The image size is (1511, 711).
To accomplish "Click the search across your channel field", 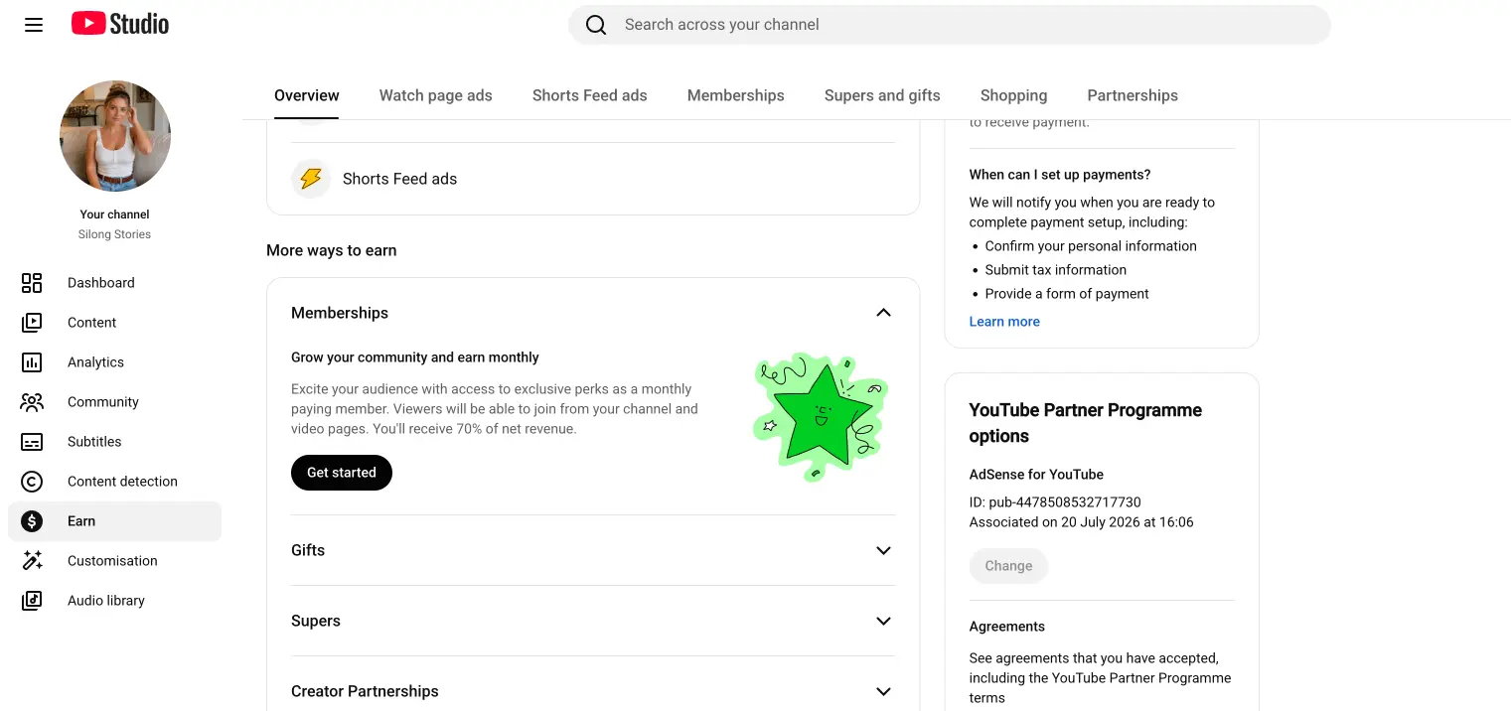I will [x=950, y=25].
